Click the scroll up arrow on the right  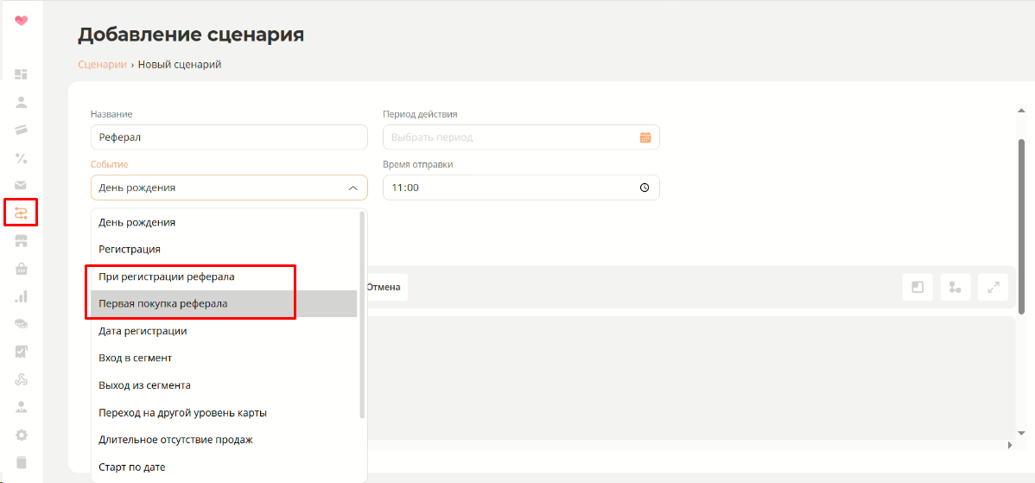pos(1021,110)
